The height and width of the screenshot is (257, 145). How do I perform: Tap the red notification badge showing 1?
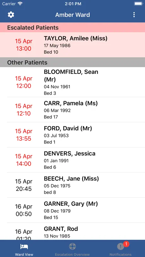126,244
